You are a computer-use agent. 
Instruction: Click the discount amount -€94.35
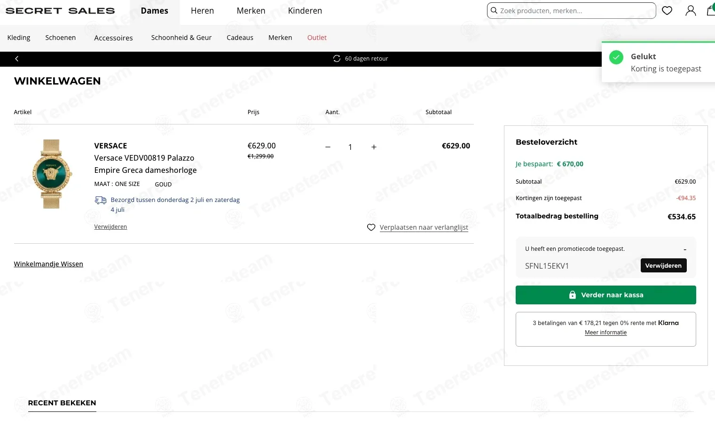pyautogui.click(x=686, y=198)
